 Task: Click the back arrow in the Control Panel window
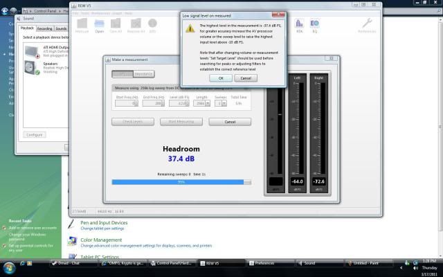[x=5, y=11]
